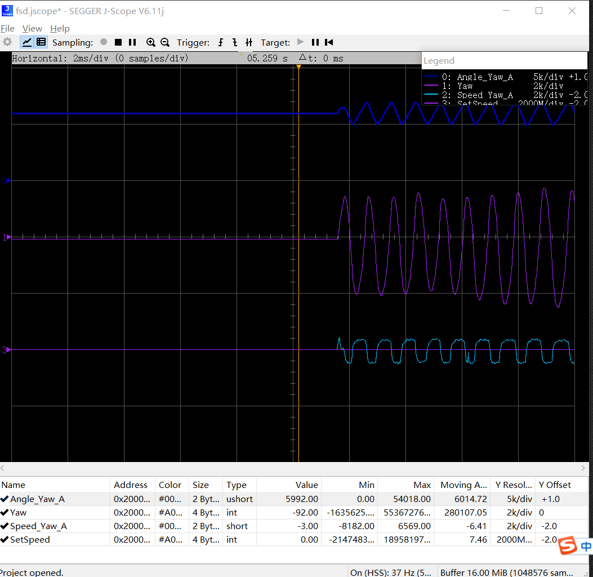Select Yaw color cell #A0
The image size is (593, 577).
[172, 513]
